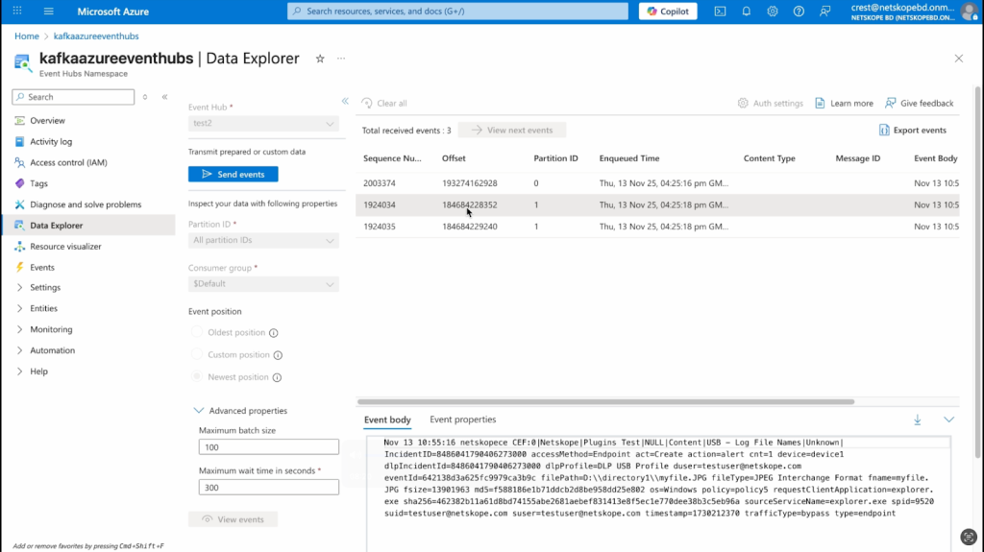Click offset value 184684228352

[469, 205]
